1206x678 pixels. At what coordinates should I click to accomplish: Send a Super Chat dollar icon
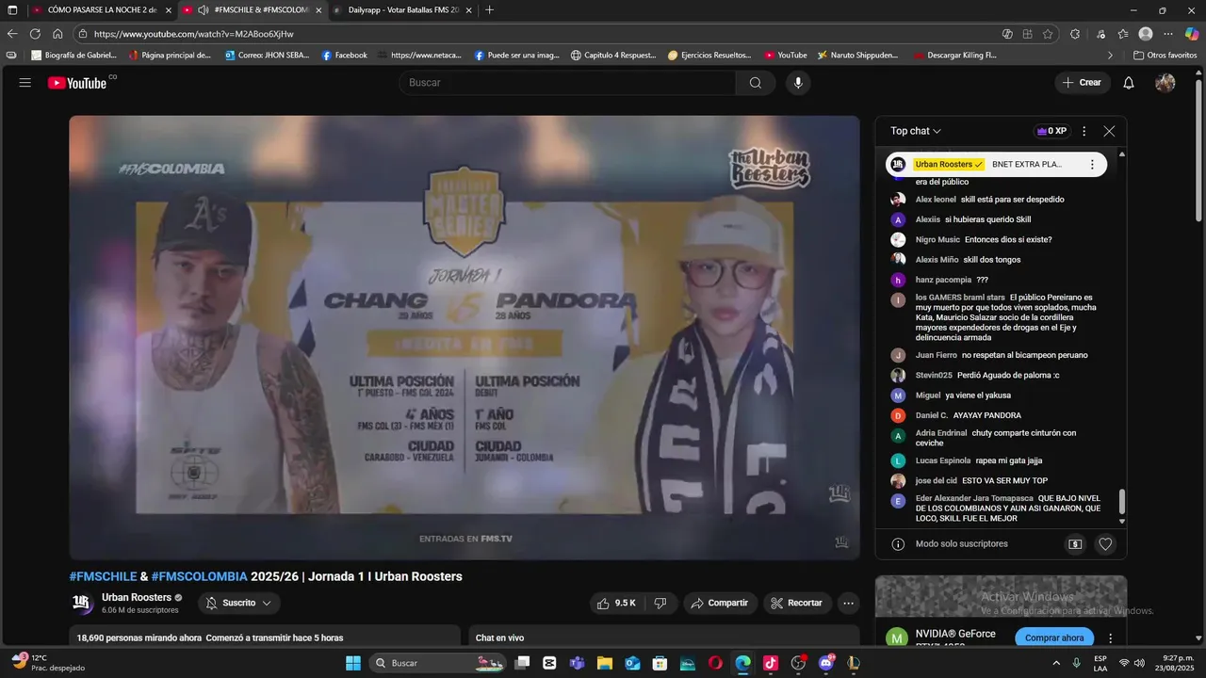pos(1075,544)
